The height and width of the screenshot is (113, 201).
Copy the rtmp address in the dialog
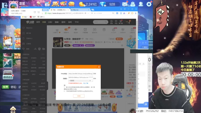[95, 74]
